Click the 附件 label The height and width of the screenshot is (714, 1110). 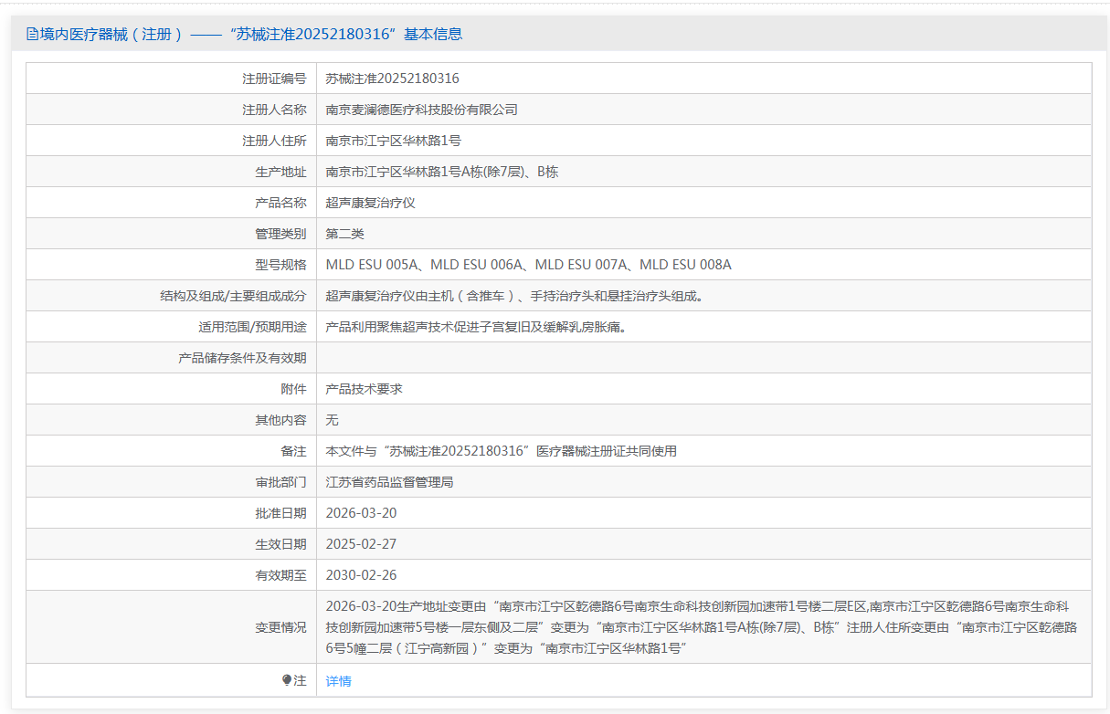(293, 389)
